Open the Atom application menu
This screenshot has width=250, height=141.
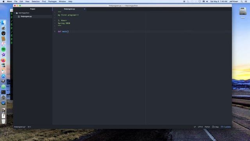pos(9,2)
